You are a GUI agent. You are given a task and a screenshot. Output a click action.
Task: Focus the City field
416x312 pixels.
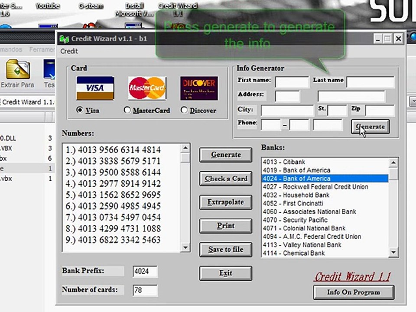coord(287,110)
